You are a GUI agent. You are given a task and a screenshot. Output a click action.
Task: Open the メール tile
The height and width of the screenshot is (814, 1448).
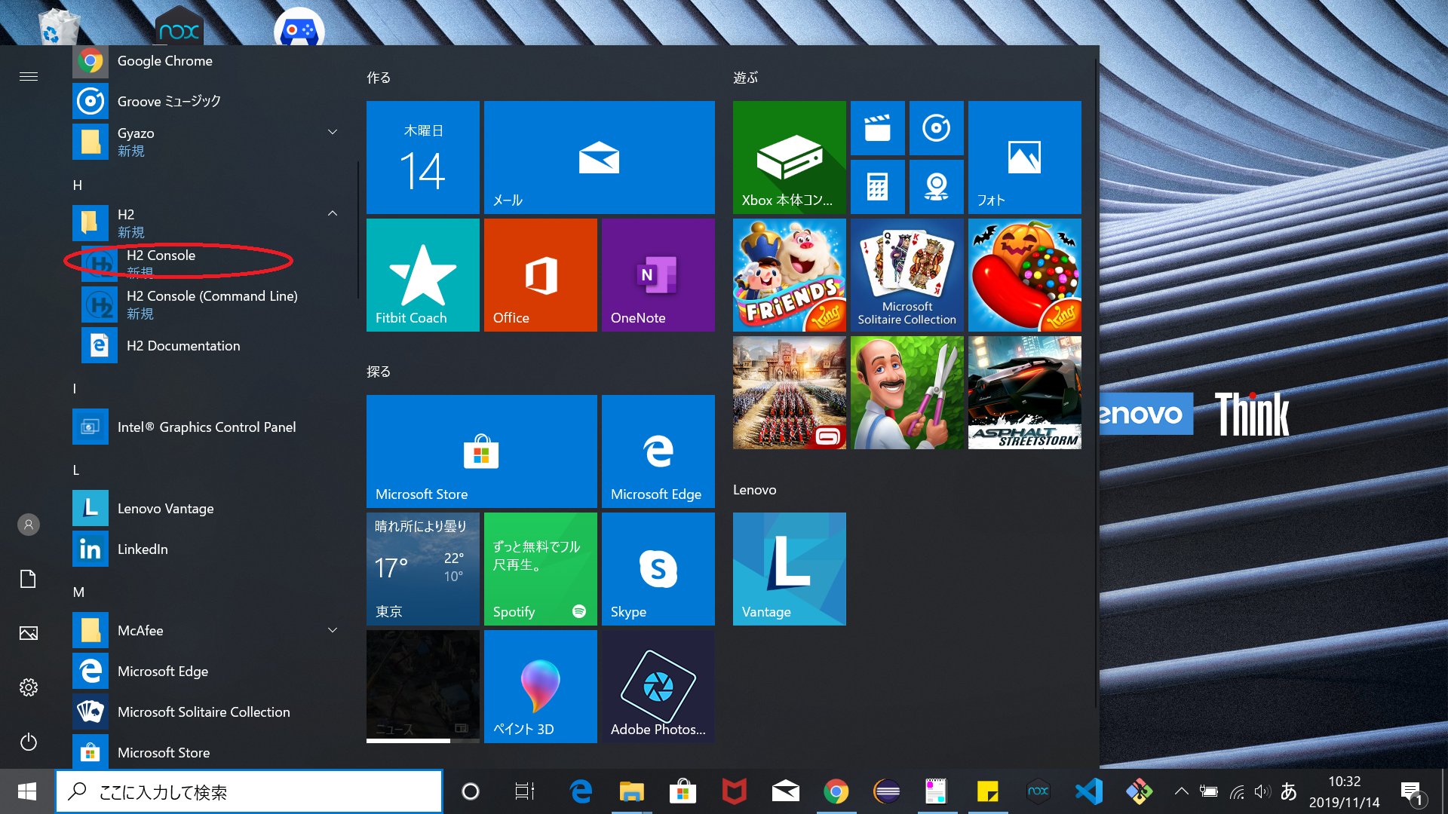click(600, 158)
